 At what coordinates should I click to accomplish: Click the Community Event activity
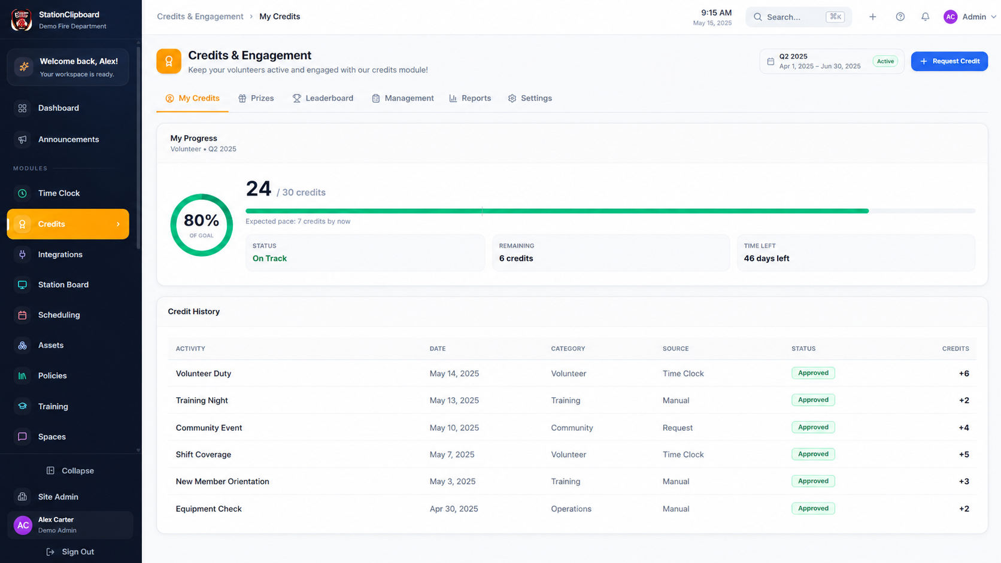click(x=209, y=428)
